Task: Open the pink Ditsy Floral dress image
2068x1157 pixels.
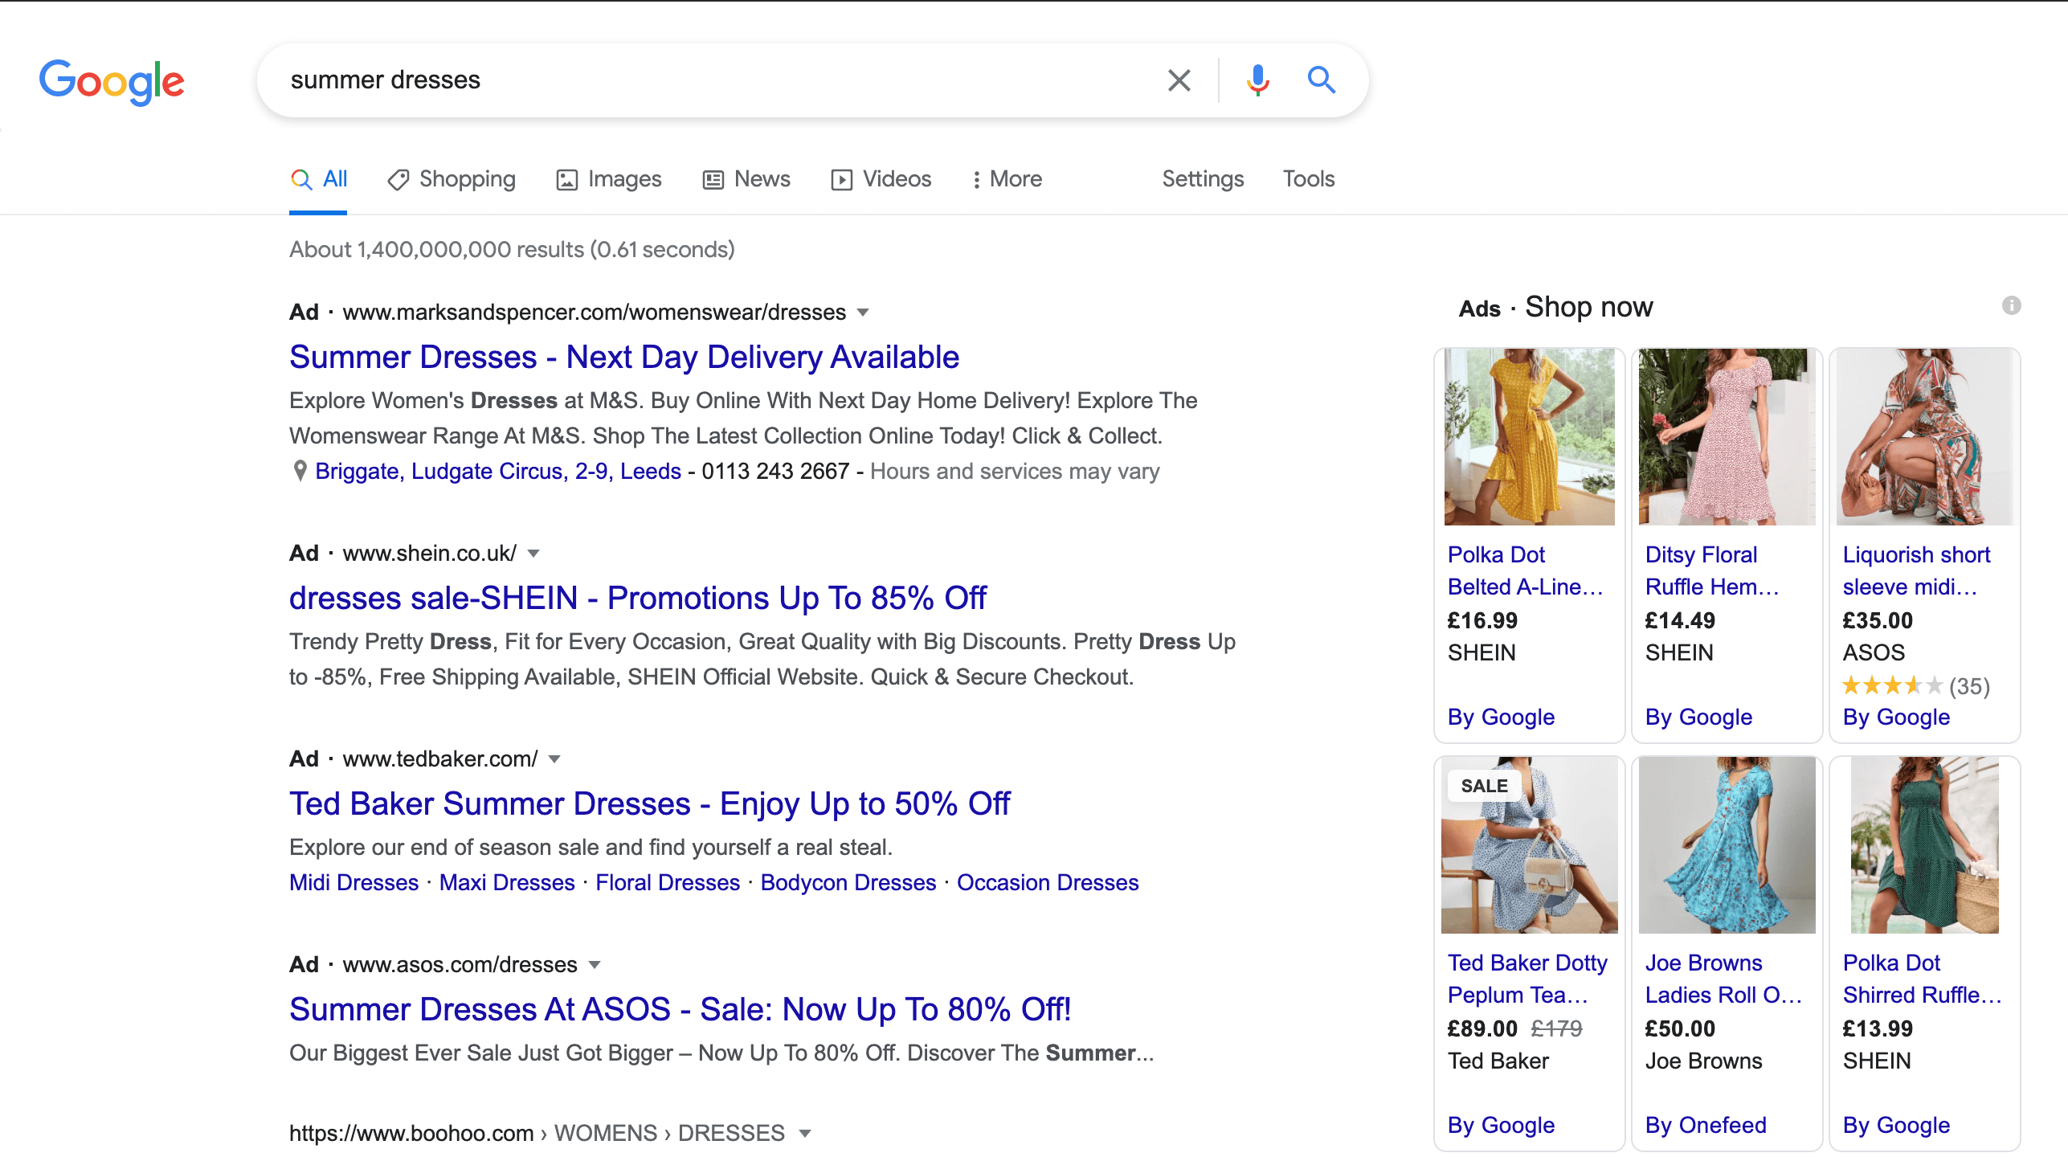Action: (x=1727, y=437)
